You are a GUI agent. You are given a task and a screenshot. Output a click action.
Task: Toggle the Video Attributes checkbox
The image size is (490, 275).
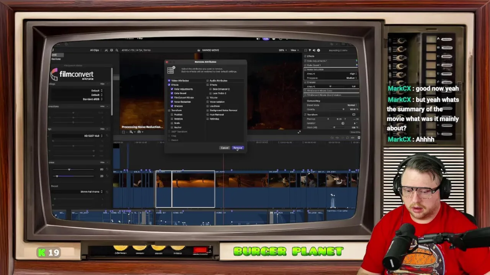[x=169, y=81]
